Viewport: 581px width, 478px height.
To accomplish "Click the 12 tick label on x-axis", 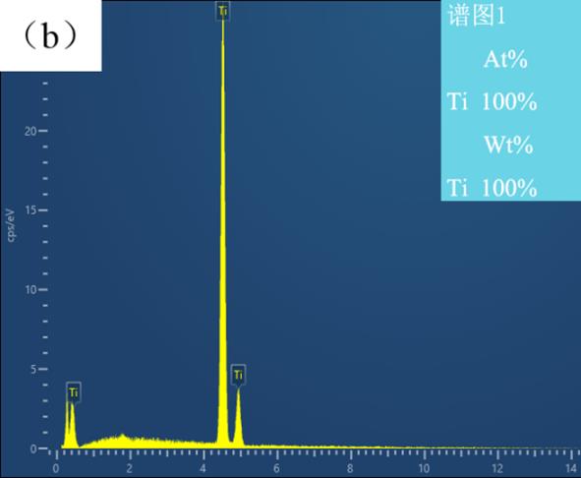I will pyautogui.click(x=497, y=468).
